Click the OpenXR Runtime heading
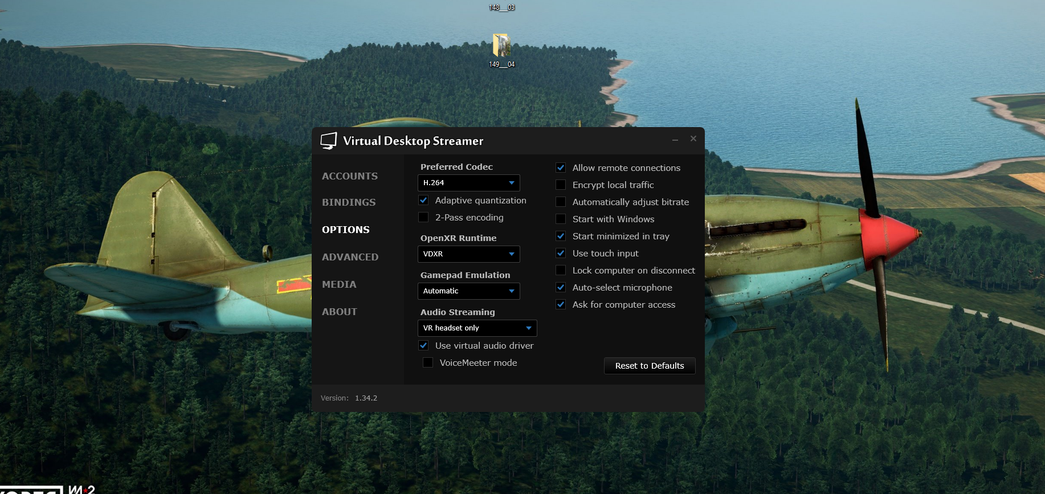1045x494 pixels. click(x=458, y=238)
